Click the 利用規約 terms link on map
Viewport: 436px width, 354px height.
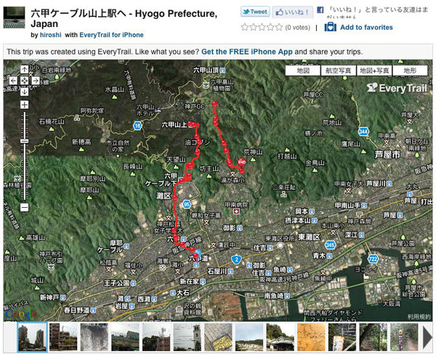click(419, 317)
